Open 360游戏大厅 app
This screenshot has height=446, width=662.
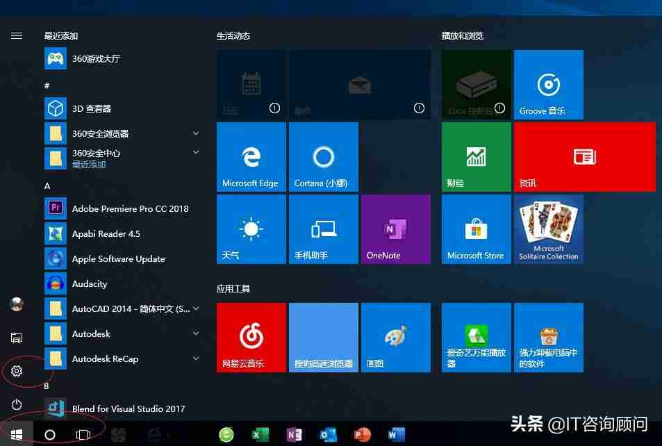[x=122, y=59]
